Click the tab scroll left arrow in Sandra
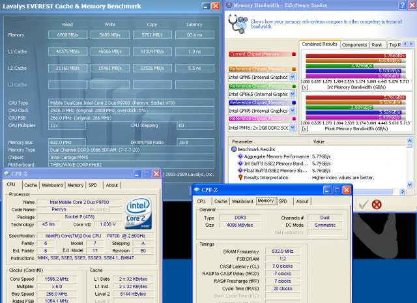417x303 pixels. pyautogui.click(x=405, y=44)
